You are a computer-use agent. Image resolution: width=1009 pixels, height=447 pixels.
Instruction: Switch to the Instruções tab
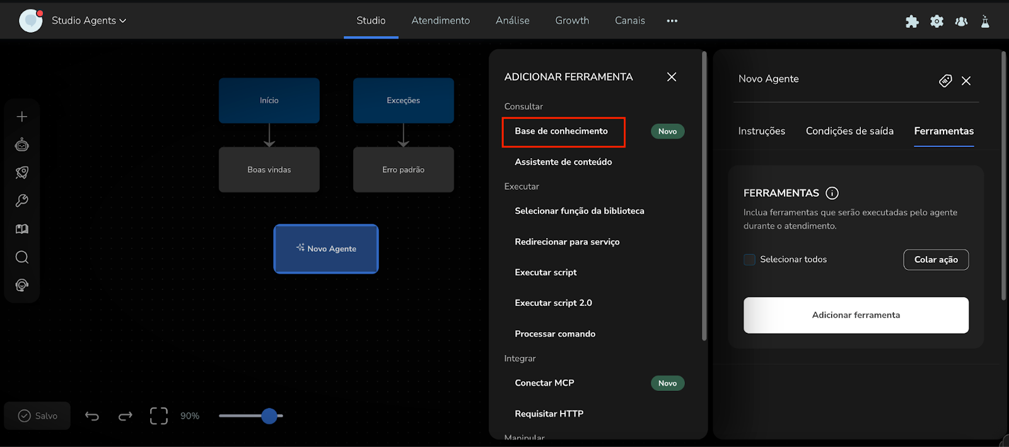(761, 131)
